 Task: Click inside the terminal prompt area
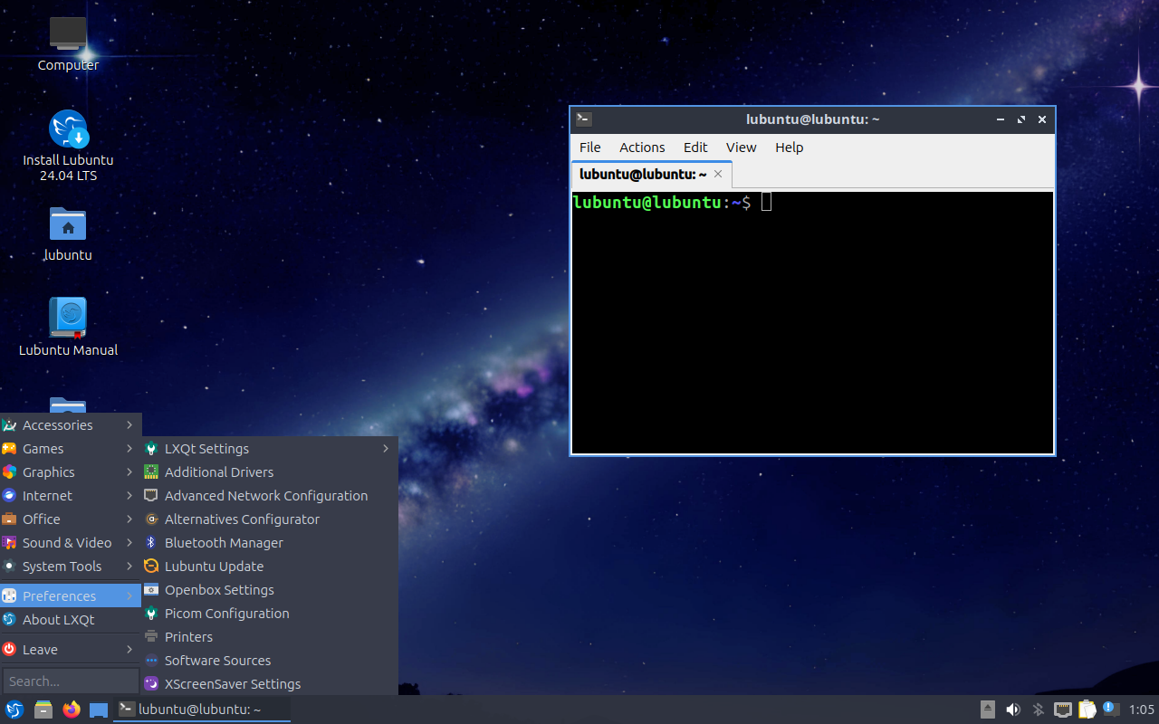[812, 321]
